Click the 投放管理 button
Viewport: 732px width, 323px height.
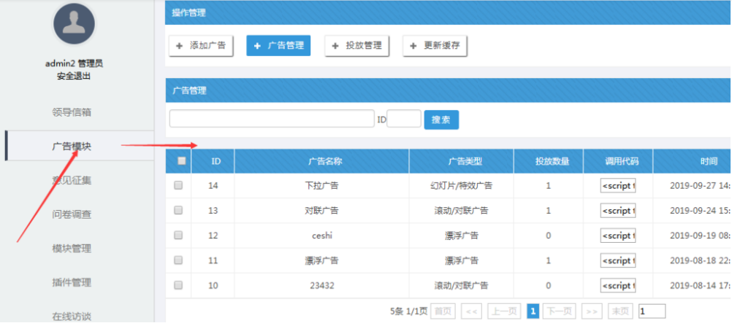(x=357, y=46)
